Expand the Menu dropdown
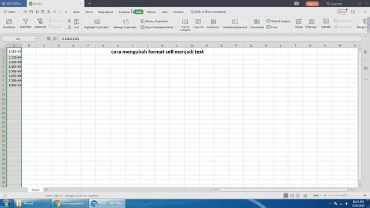Viewport: 370px width, 208px height. pos(11,12)
